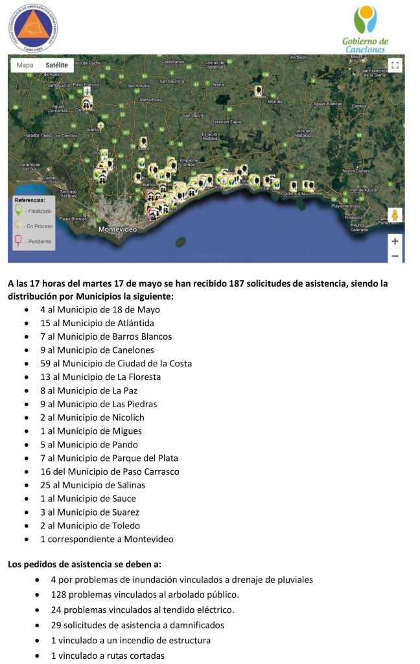Viewport: 420px width, 664px height.
Task: Select line '1 vinculado a rutas cortadas'
Action: pyautogui.click(x=108, y=656)
